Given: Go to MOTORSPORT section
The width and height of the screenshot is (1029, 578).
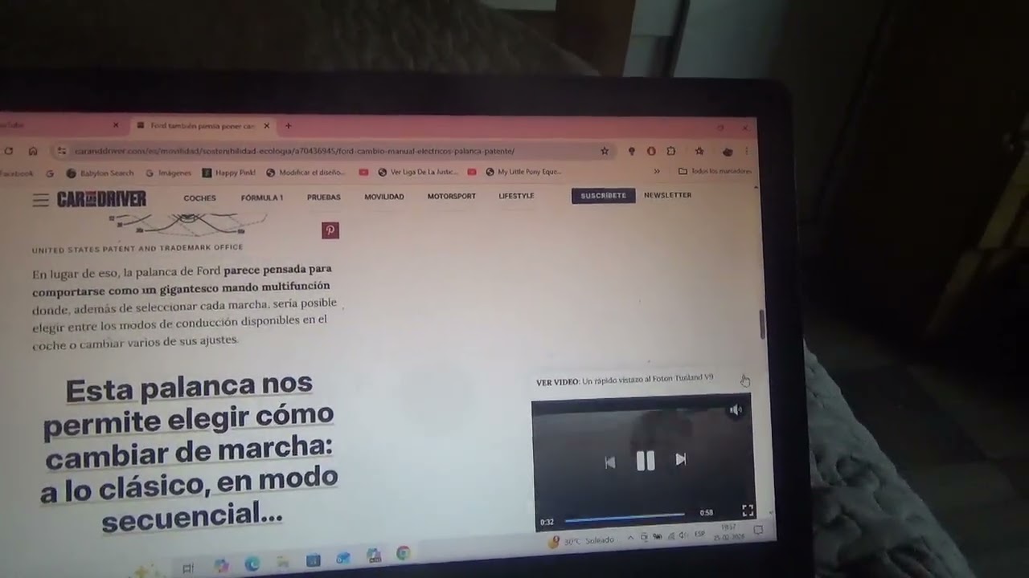Looking at the screenshot, I should click(x=452, y=196).
